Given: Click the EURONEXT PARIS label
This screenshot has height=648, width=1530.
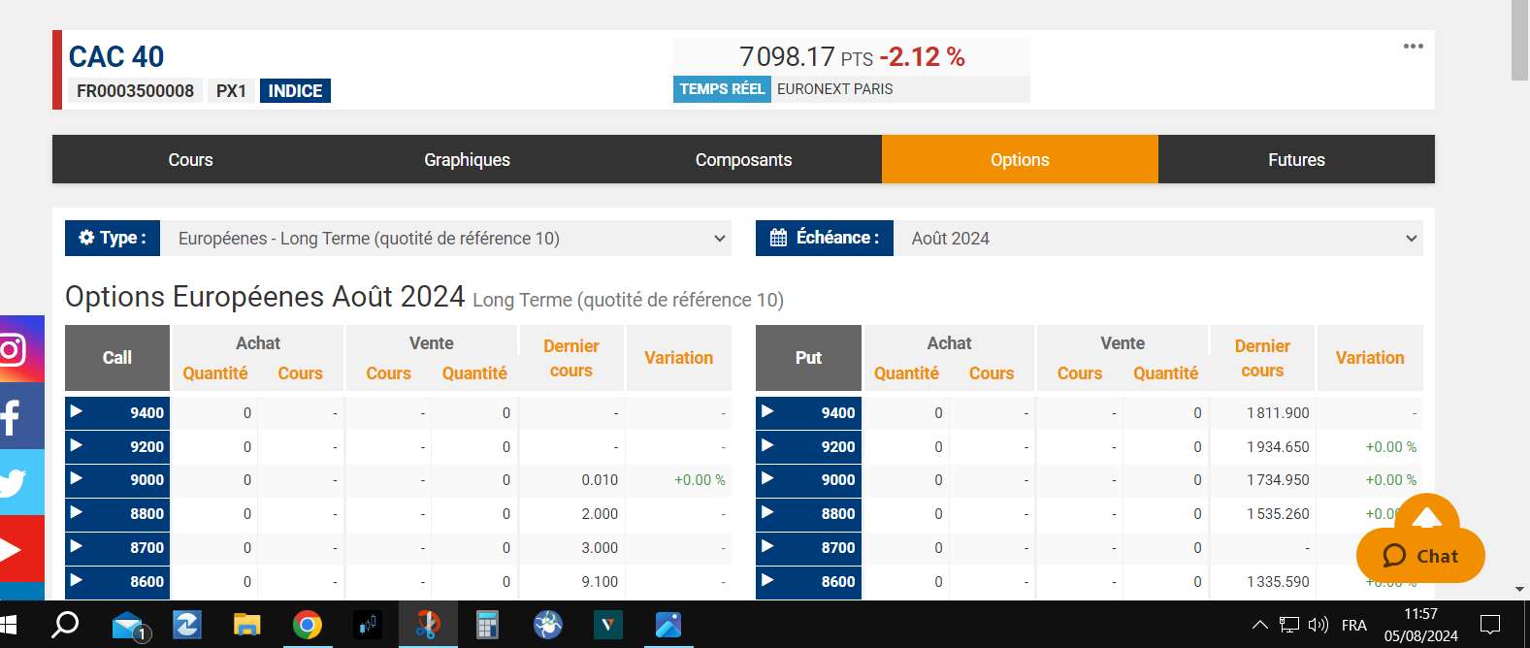Looking at the screenshot, I should 834,88.
